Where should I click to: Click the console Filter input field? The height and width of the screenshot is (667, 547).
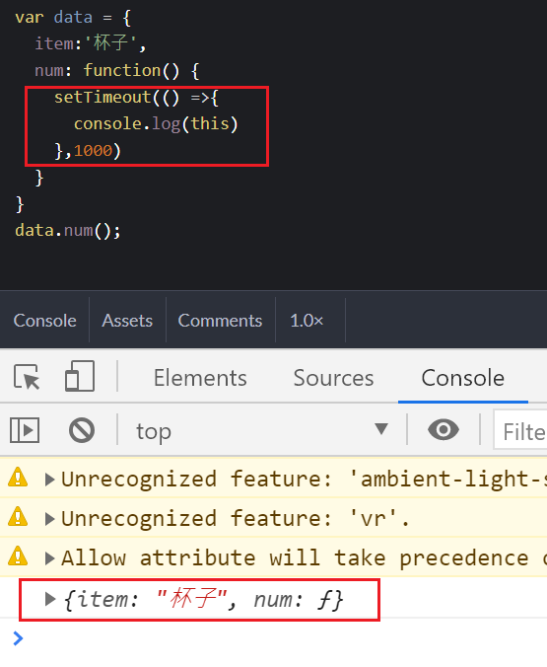(x=520, y=430)
